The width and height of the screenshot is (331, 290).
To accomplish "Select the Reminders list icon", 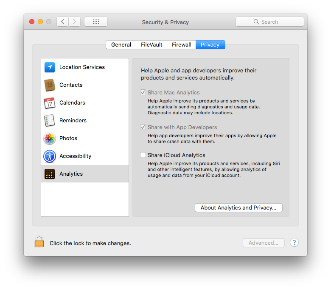I will click(x=50, y=121).
